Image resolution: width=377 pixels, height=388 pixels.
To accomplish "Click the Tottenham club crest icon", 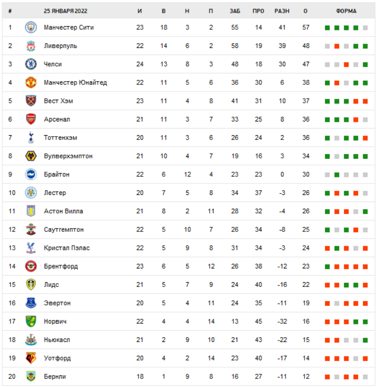I will coord(31,138).
